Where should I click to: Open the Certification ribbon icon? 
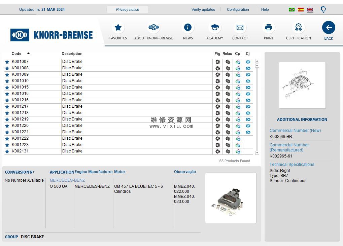pyautogui.click(x=298, y=28)
